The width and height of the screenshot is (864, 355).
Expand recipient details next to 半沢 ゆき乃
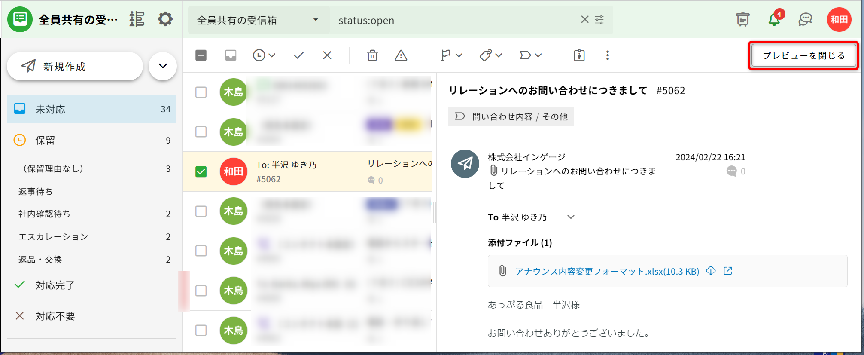coord(571,217)
